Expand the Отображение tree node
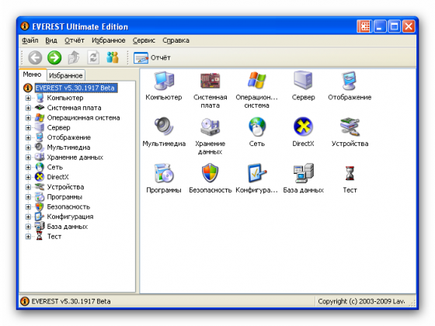The width and height of the screenshot is (435, 326). [28, 137]
